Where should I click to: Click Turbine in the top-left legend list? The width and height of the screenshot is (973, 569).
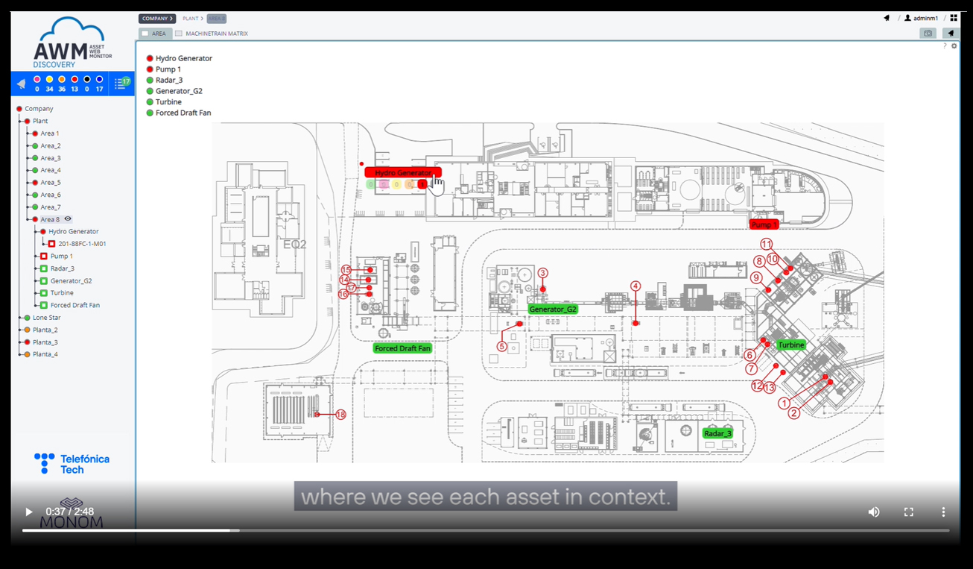168,102
